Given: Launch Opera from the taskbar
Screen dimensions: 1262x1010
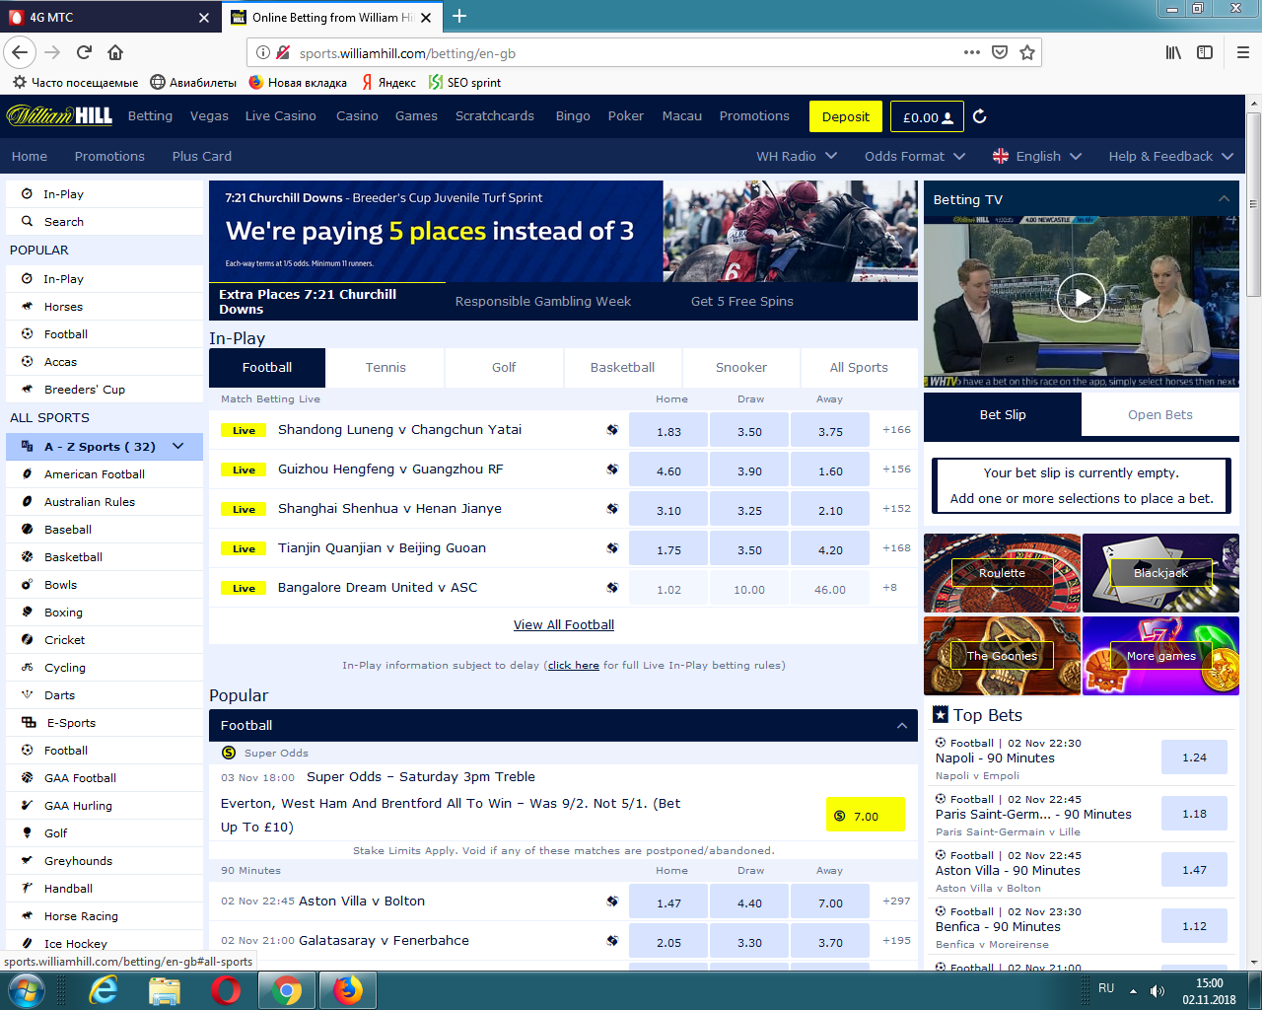Looking at the screenshot, I should tap(226, 989).
